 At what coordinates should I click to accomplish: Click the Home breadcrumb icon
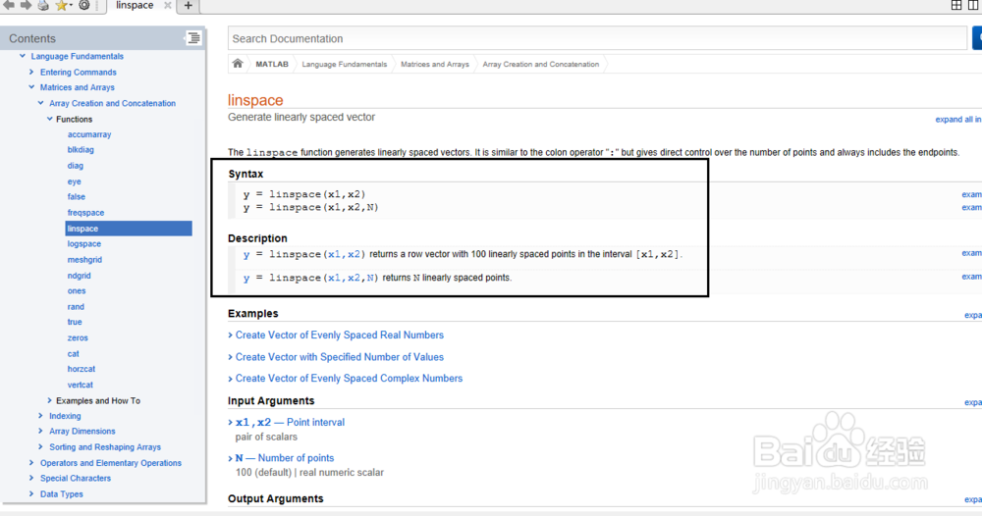click(x=238, y=64)
